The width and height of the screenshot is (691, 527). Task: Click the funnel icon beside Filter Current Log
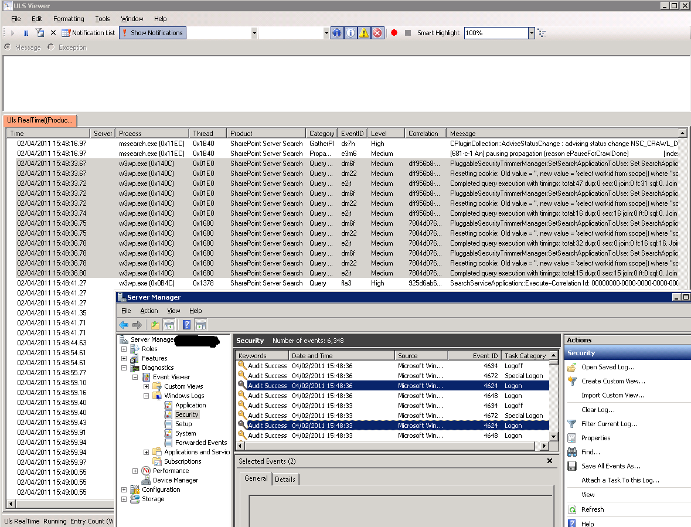pyautogui.click(x=572, y=424)
